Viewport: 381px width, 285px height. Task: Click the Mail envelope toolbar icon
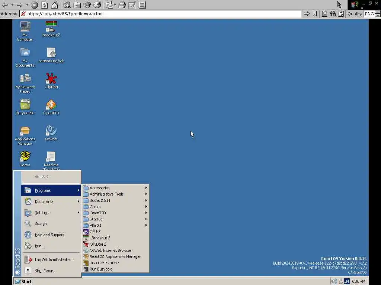click(x=109, y=4)
